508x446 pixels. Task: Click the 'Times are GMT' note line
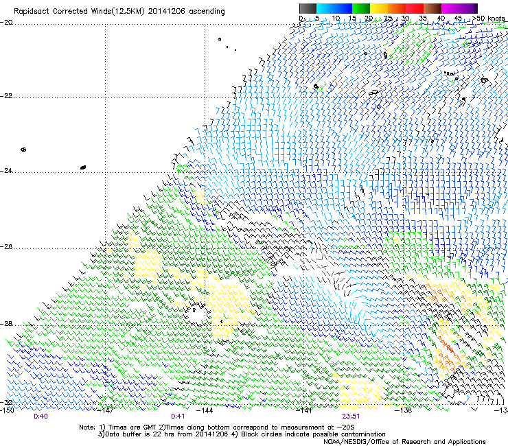217,427
